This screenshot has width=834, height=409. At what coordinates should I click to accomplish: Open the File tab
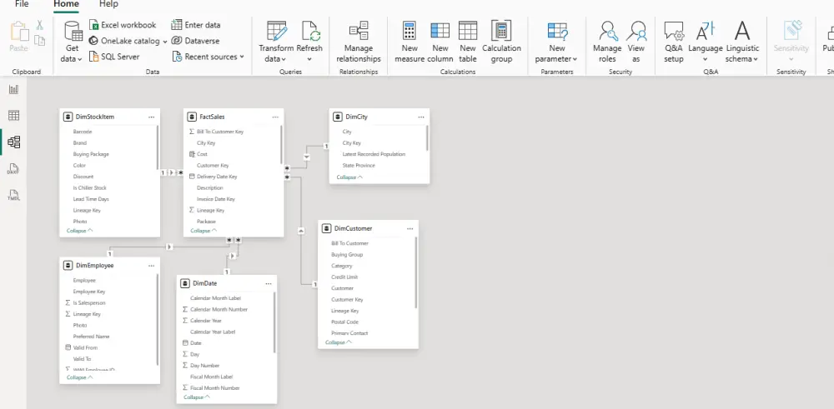tap(22, 4)
